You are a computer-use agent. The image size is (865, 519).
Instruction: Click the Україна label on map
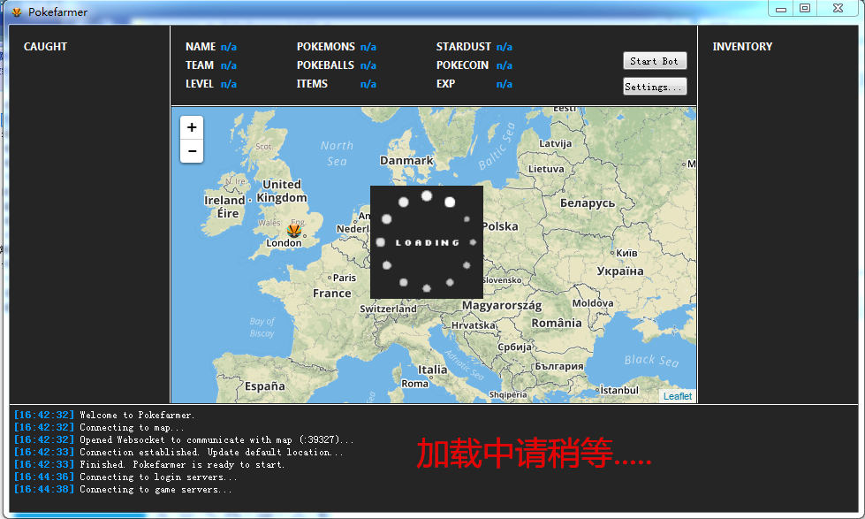[620, 271]
